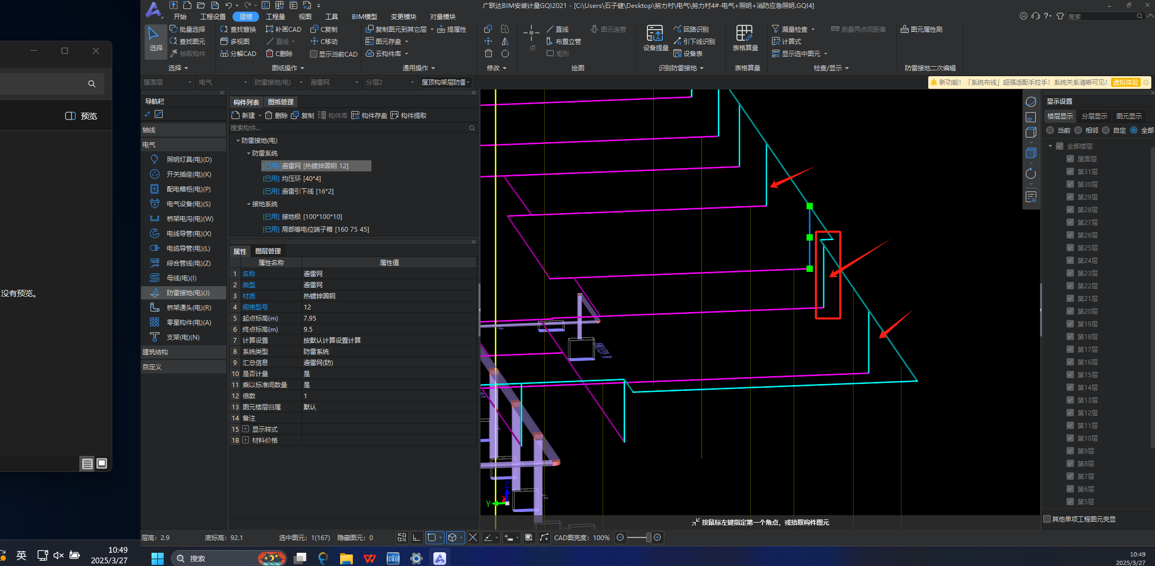The width and height of the screenshot is (1155, 566).
Task: Click the 批量选择 batch select tool
Action: [188, 29]
